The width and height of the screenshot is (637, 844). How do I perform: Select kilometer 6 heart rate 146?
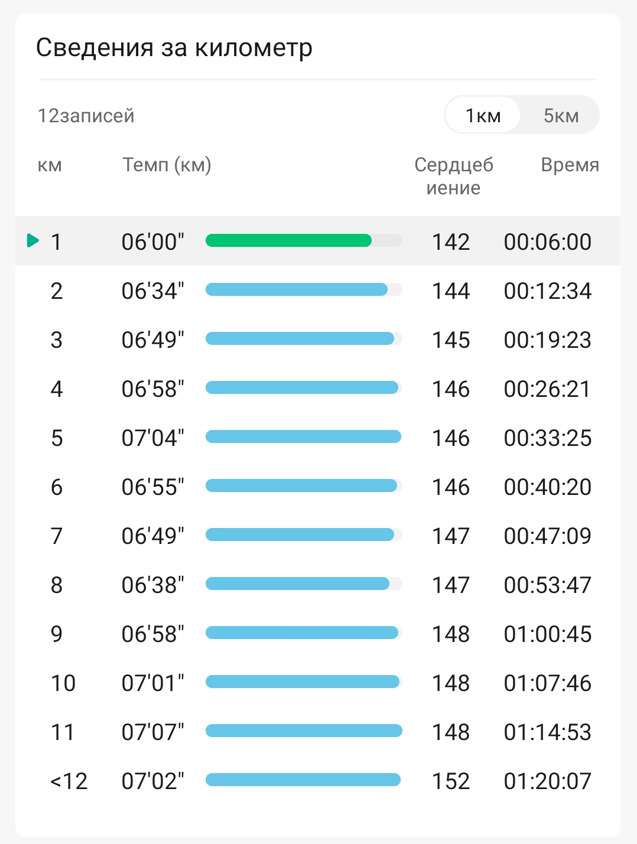[x=451, y=487]
